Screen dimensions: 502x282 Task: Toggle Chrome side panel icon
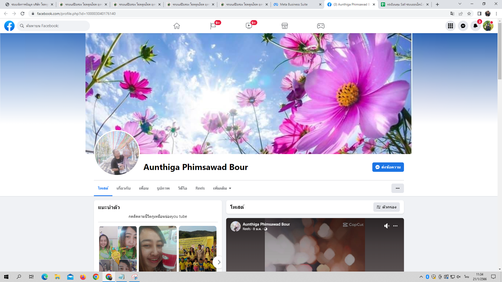tap(479, 14)
